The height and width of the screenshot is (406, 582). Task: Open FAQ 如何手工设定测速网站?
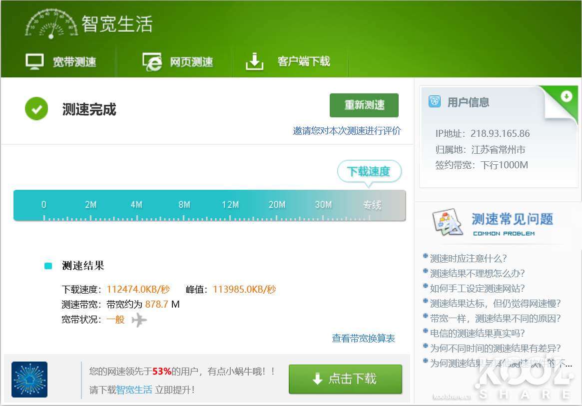point(477,288)
